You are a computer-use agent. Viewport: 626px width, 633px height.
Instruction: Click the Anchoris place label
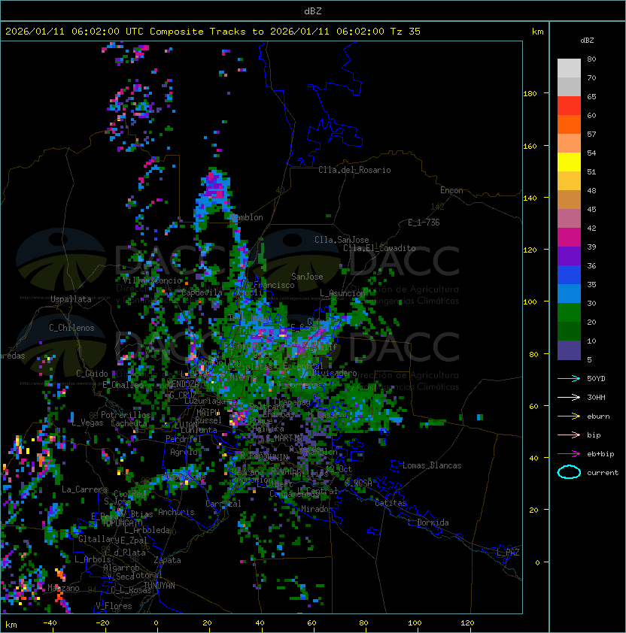(176, 512)
